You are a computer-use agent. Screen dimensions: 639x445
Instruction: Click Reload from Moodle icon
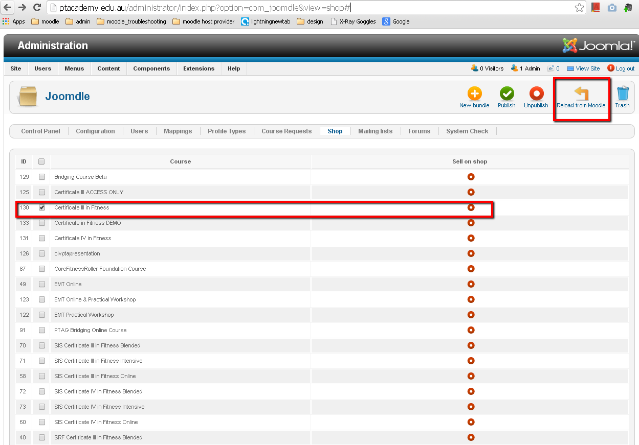581,94
